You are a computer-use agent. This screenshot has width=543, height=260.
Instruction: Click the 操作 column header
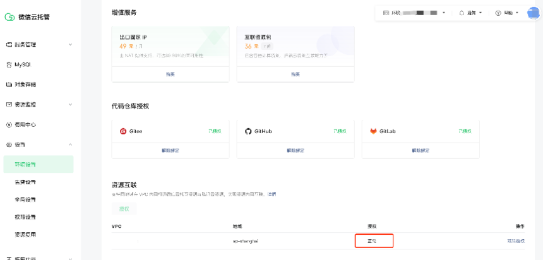pyautogui.click(x=520, y=226)
